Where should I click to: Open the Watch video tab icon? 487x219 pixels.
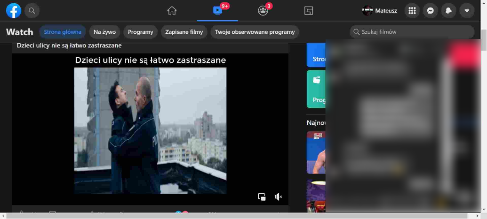(x=217, y=11)
